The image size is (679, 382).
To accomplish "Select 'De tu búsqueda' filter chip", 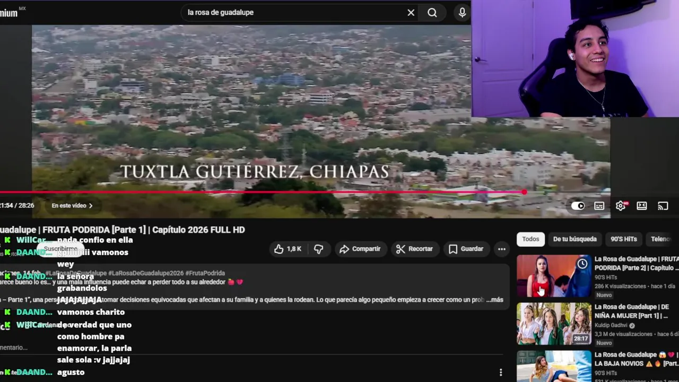I will point(575,239).
